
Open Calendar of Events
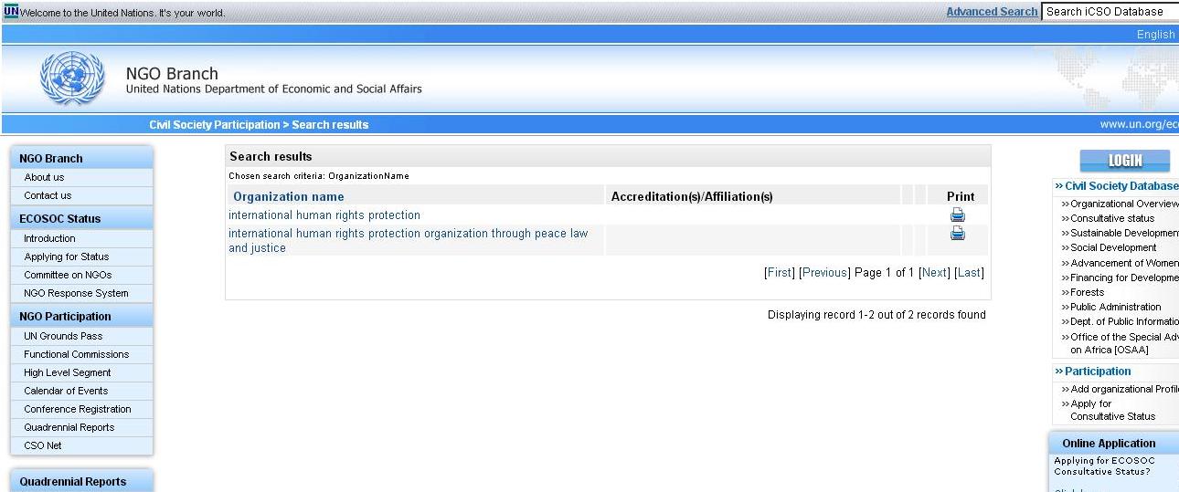tap(66, 391)
